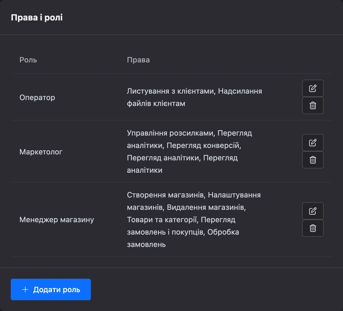Edit the Маркетолог role
Screen dimensions: 343x311
point(313,143)
